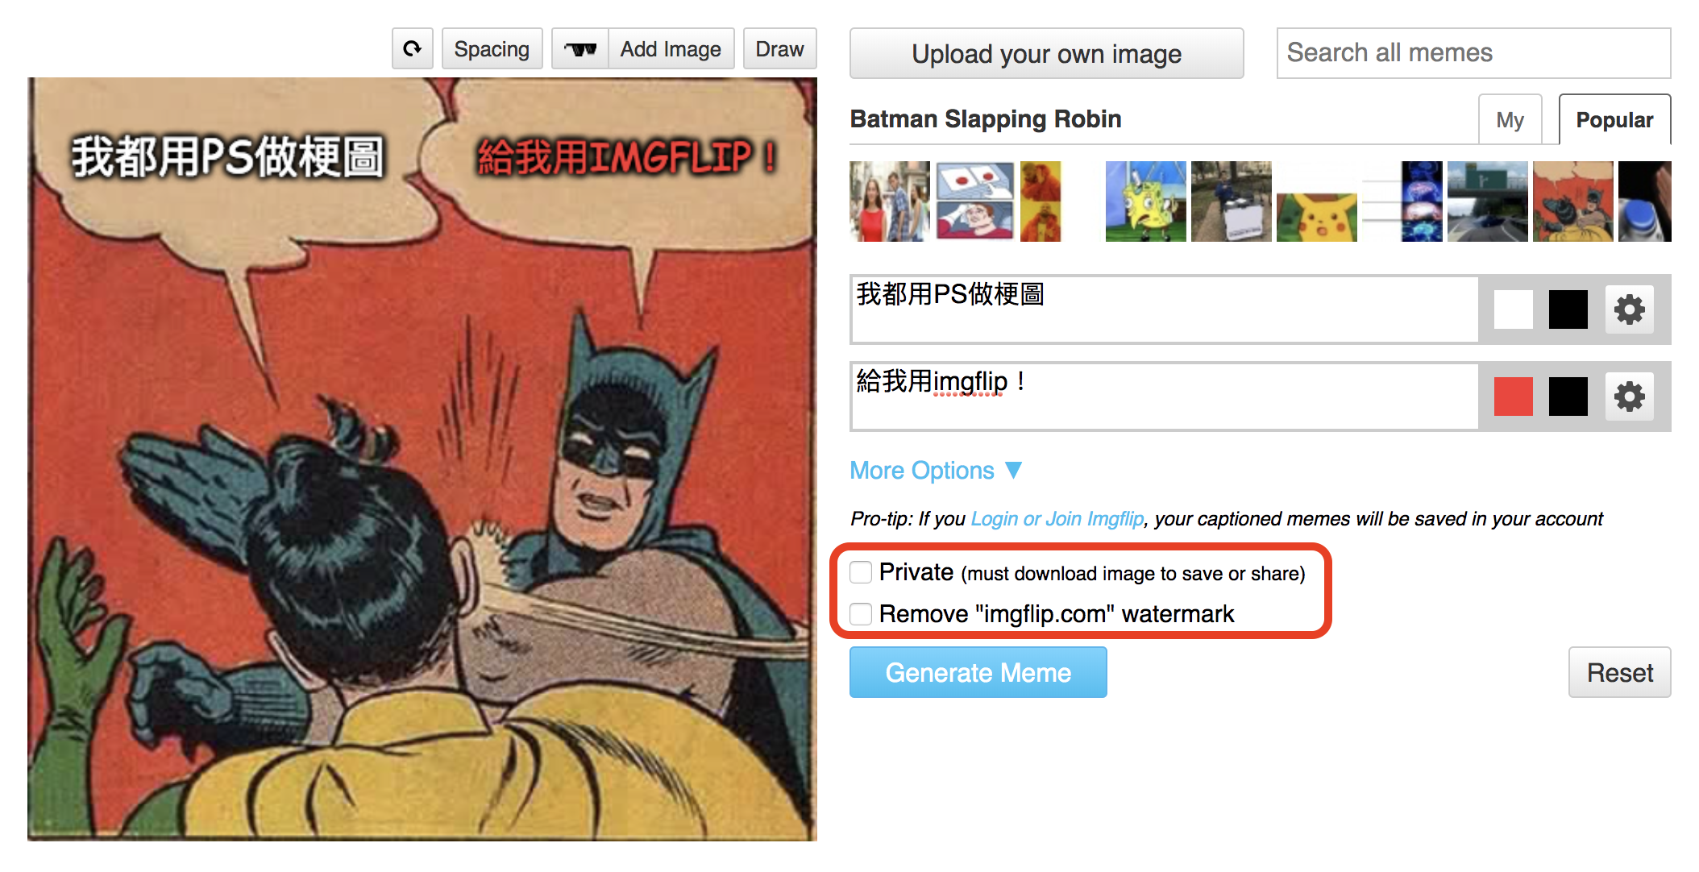
Task: Click the Search all memes field
Action: pyautogui.click(x=1473, y=53)
